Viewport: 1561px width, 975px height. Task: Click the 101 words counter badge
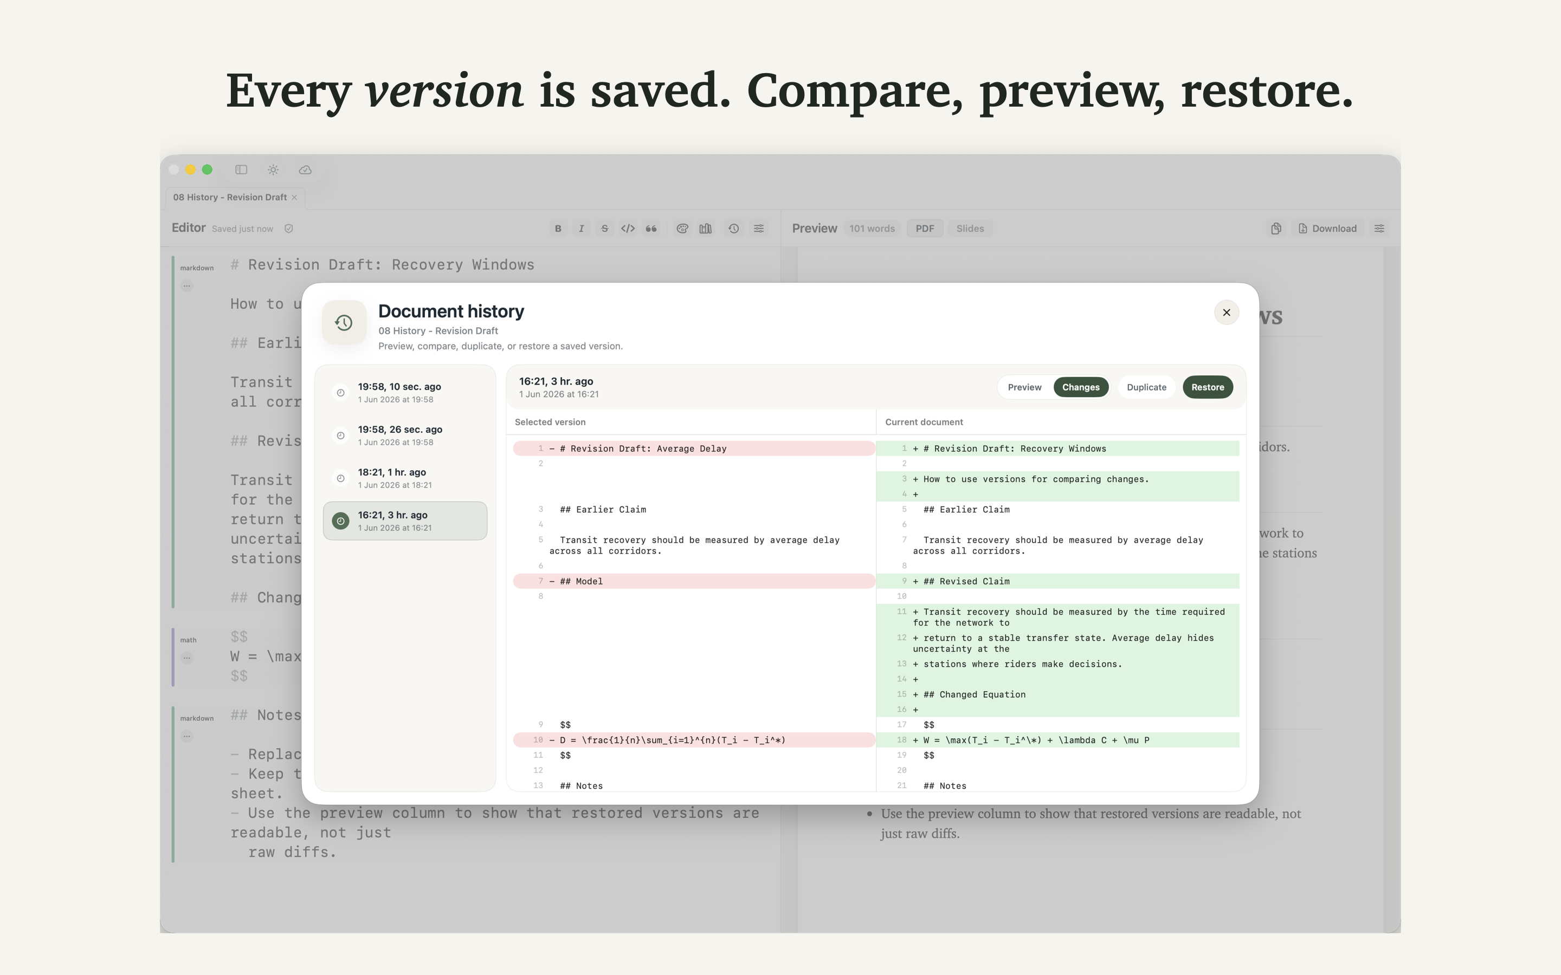point(872,228)
